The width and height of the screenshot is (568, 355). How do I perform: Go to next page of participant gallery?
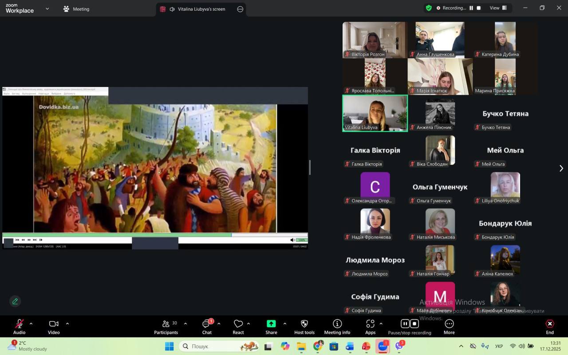pos(561,168)
